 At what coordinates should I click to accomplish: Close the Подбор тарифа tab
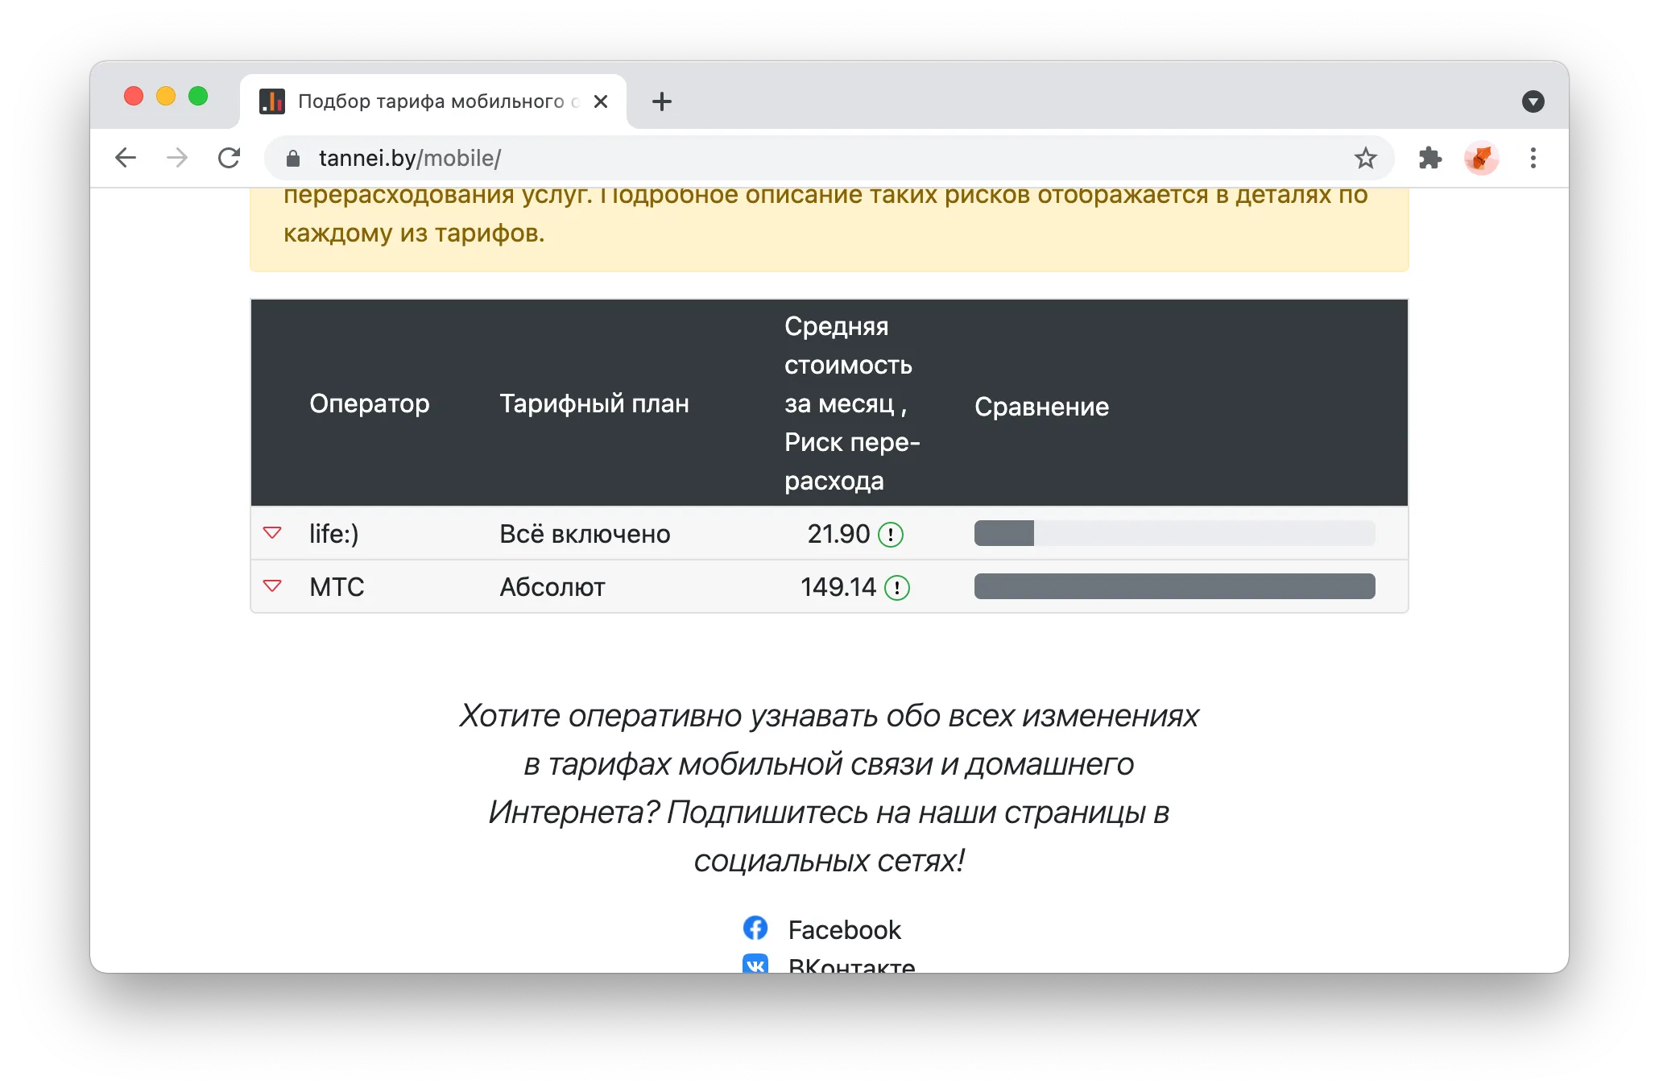[601, 101]
